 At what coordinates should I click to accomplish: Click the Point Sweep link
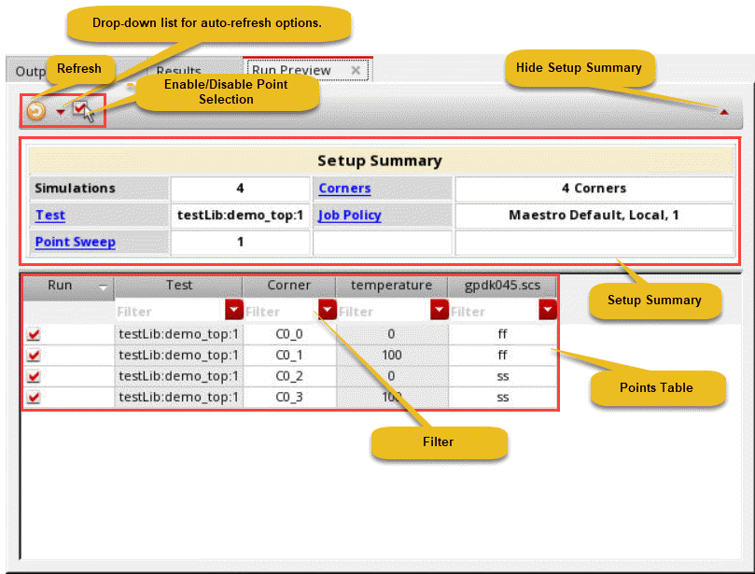[75, 242]
